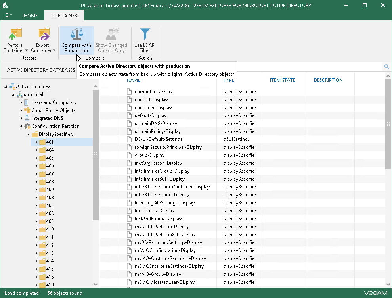Image resolution: width=392 pixels, height=298 pixels.
Task: Select the 416 folder in tree
Action: pyautogui.click(x=50, y=277)
